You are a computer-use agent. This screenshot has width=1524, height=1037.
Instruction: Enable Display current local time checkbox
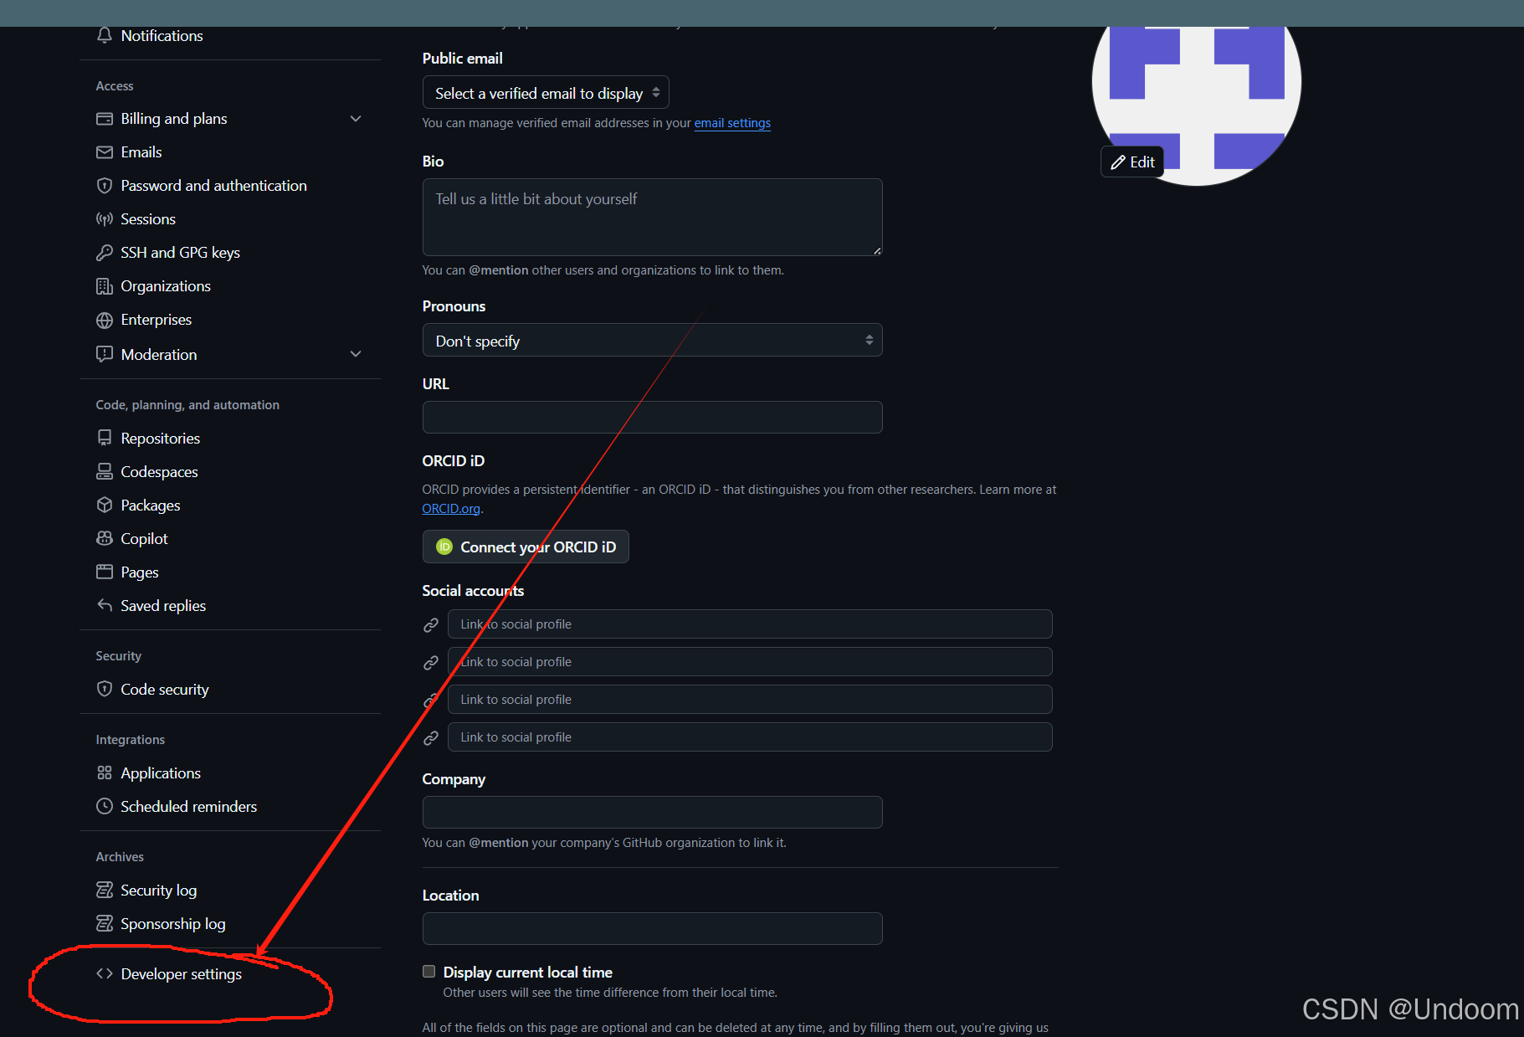point(429,972)
